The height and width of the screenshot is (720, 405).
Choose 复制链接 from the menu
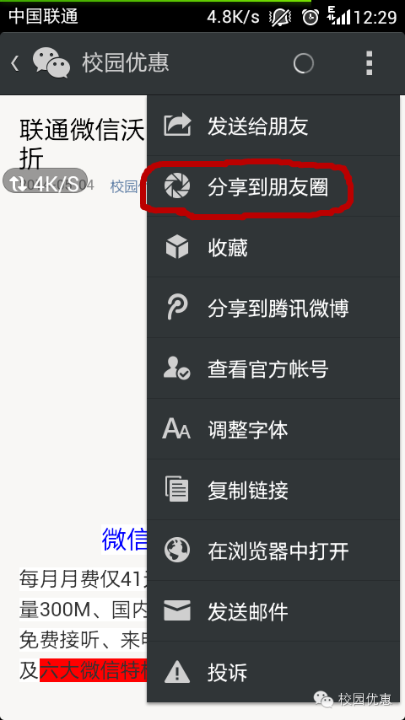(x=273, y=490)
